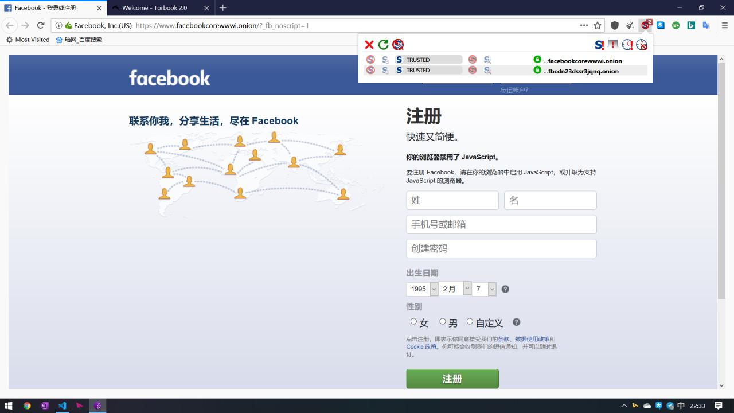Image resolution: width=734 pixels, height=413 pixels.
Task: Click the 姓 (surname) input field
Action: [x=452, y=200]
